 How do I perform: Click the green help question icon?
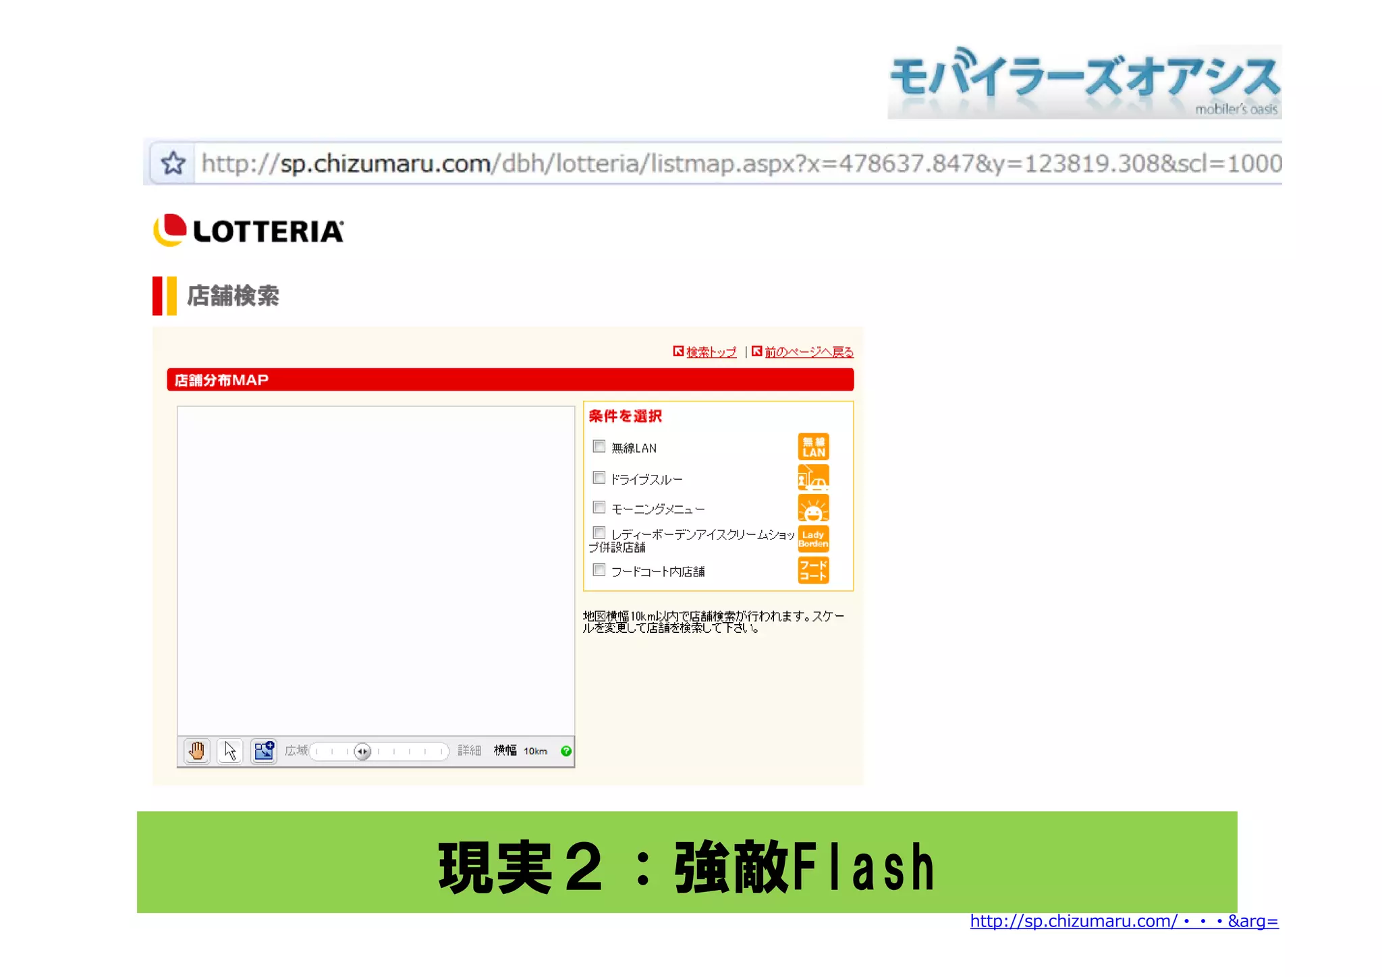click(566, 751)
